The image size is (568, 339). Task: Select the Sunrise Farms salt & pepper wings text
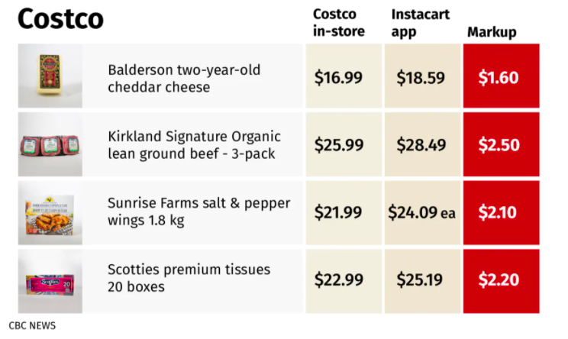190,212
